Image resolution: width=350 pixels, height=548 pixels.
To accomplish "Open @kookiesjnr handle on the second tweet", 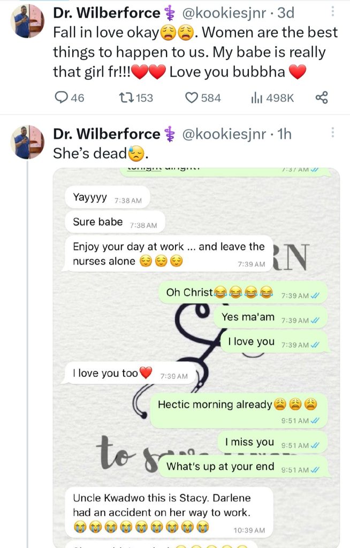I will tap(225, 134).
